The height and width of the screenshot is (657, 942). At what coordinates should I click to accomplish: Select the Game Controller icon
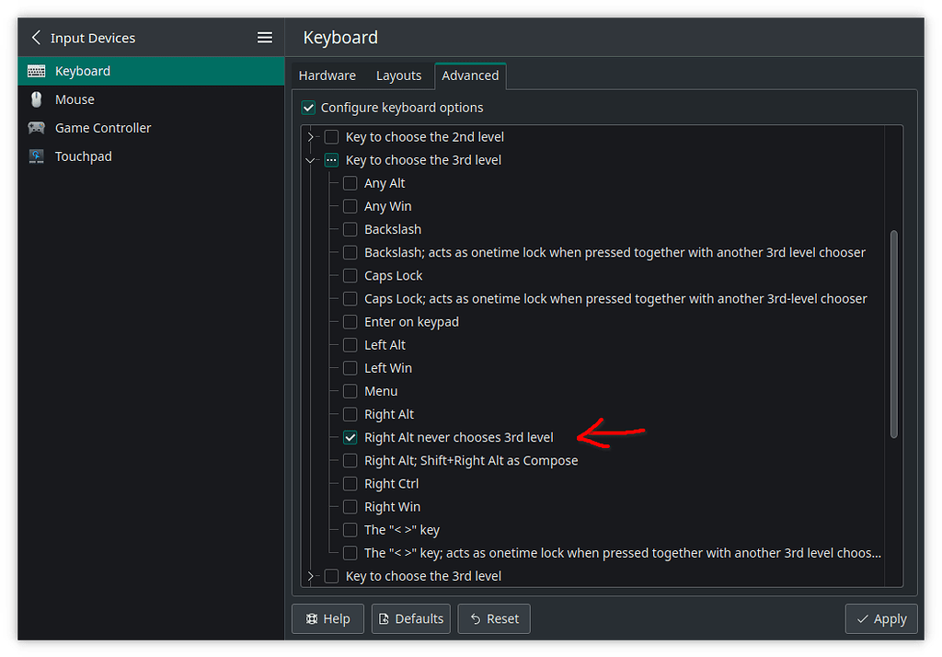pyautogui.click(x=34, y=127)
